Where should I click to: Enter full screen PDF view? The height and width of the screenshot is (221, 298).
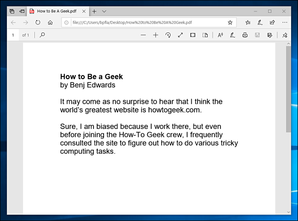(180, 35)
